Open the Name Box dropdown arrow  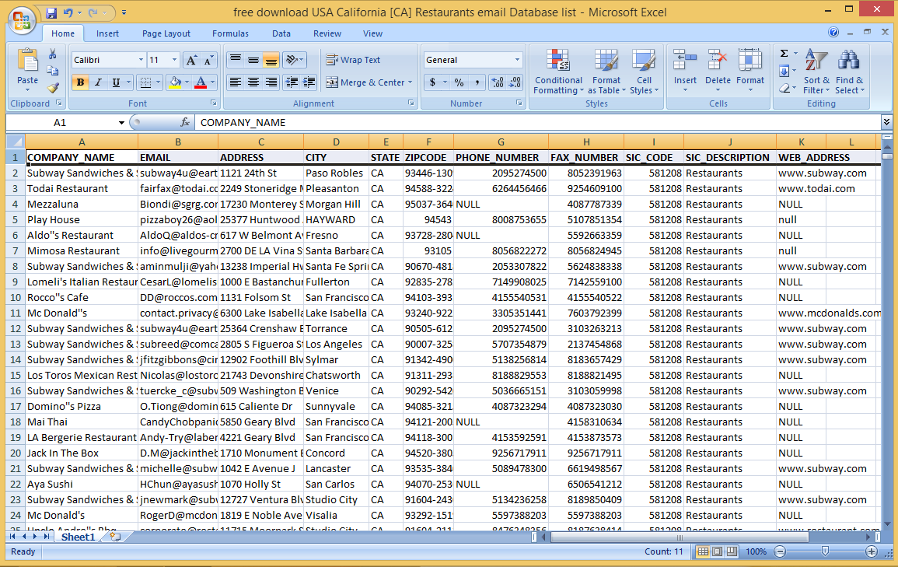click(121, 123)
